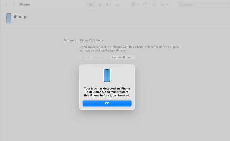
Task: Switch to column view
Action: (108, 5)
